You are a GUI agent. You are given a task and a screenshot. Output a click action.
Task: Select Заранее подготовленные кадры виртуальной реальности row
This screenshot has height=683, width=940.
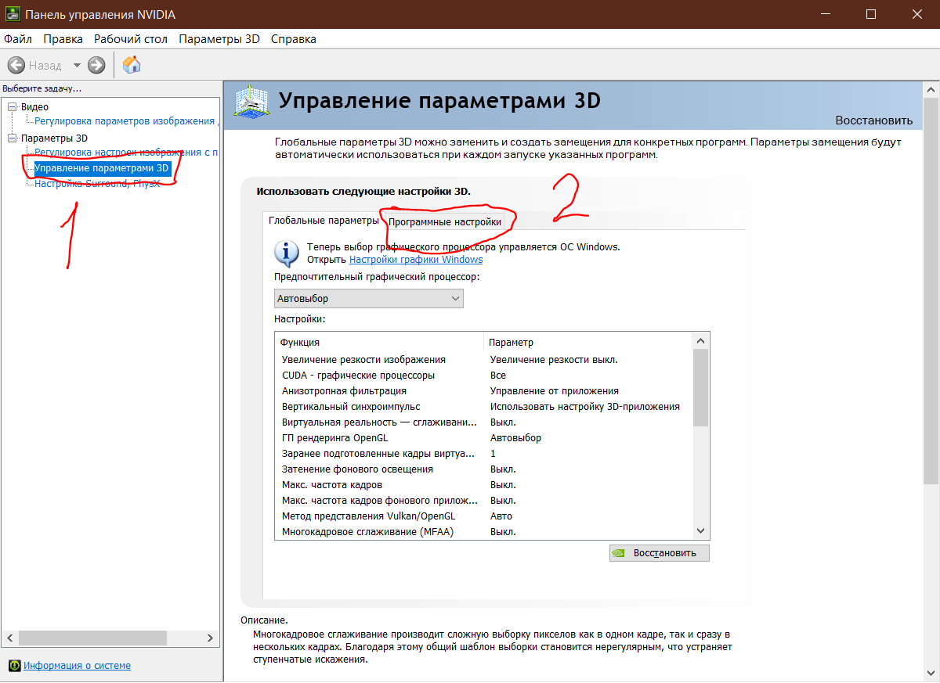tap(484, 454)
